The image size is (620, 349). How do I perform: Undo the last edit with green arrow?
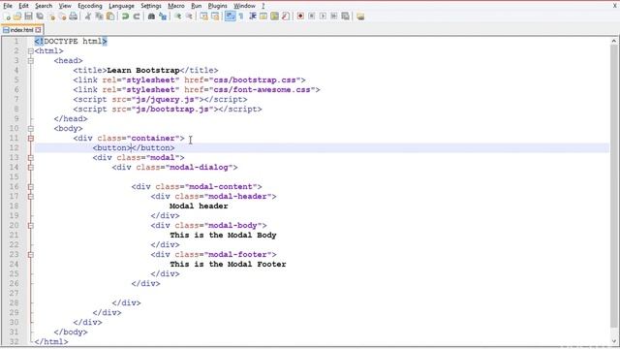(125, 16)
